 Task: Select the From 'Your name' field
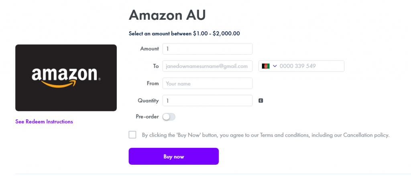pyautogui.click(x=207, y=83)
